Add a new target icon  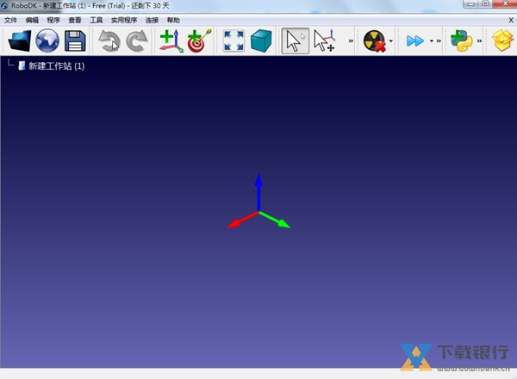pos(199,40)
